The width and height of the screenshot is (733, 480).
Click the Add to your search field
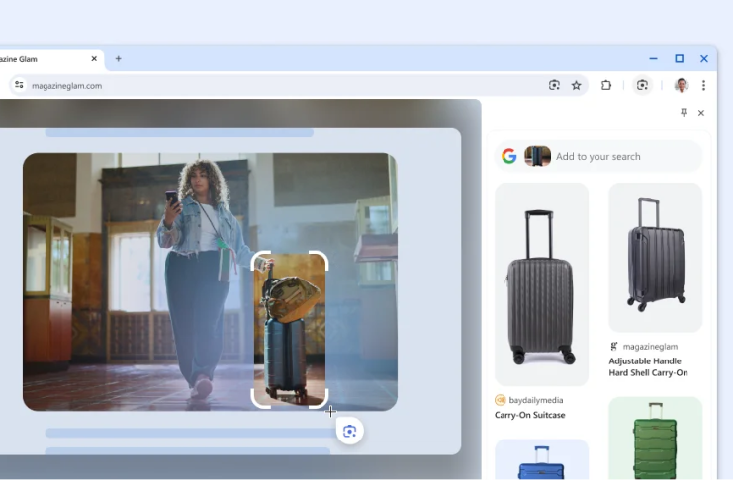[x=623, y=156]
